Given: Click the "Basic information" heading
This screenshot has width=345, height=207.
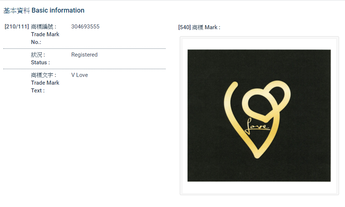Looking at the screenshot, I should tap(58, 10).
